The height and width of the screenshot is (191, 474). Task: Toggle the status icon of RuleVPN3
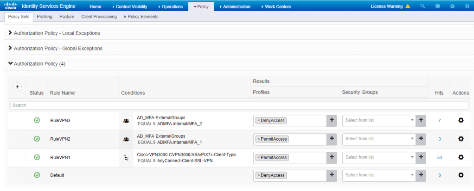37,120
